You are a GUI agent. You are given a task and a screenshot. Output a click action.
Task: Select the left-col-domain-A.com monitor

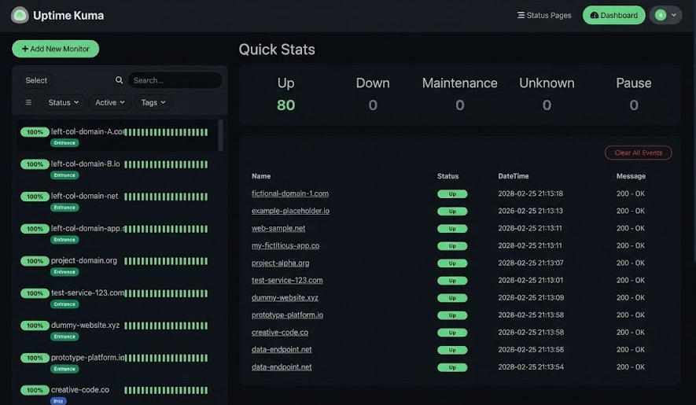[x=117, y=136]
